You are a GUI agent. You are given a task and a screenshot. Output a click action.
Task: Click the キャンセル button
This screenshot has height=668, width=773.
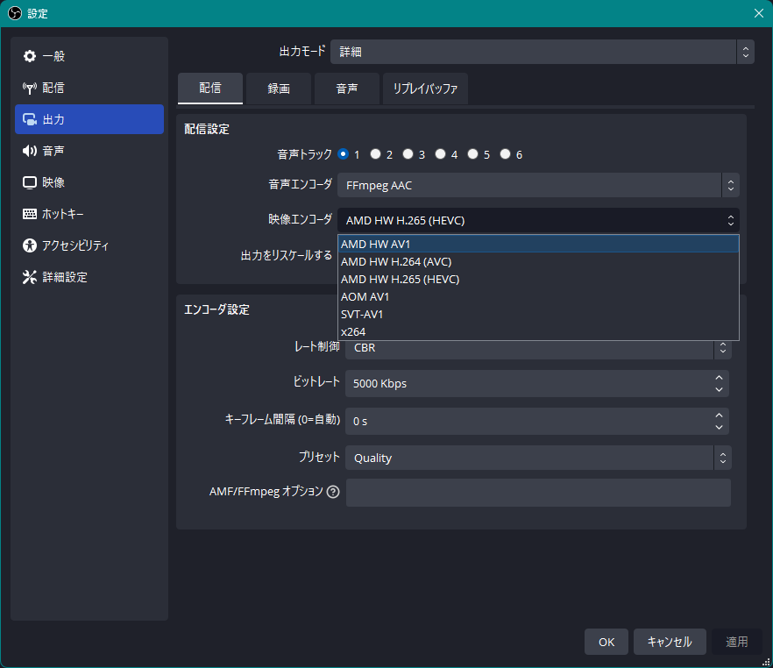(670, 642)
